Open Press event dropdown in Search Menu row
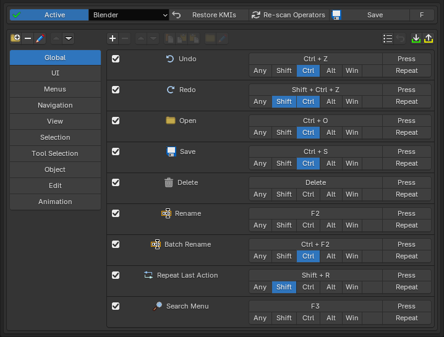Viewport: 444px width, 337px height. [407, 306]
